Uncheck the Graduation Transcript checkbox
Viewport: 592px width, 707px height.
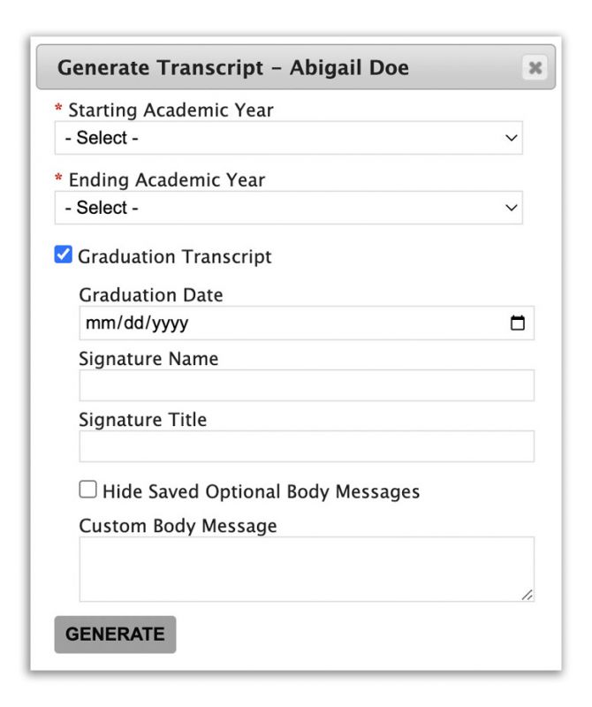[x=63, y=255]
